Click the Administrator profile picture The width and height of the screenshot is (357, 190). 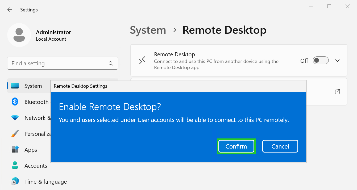(x=19, y=35)
